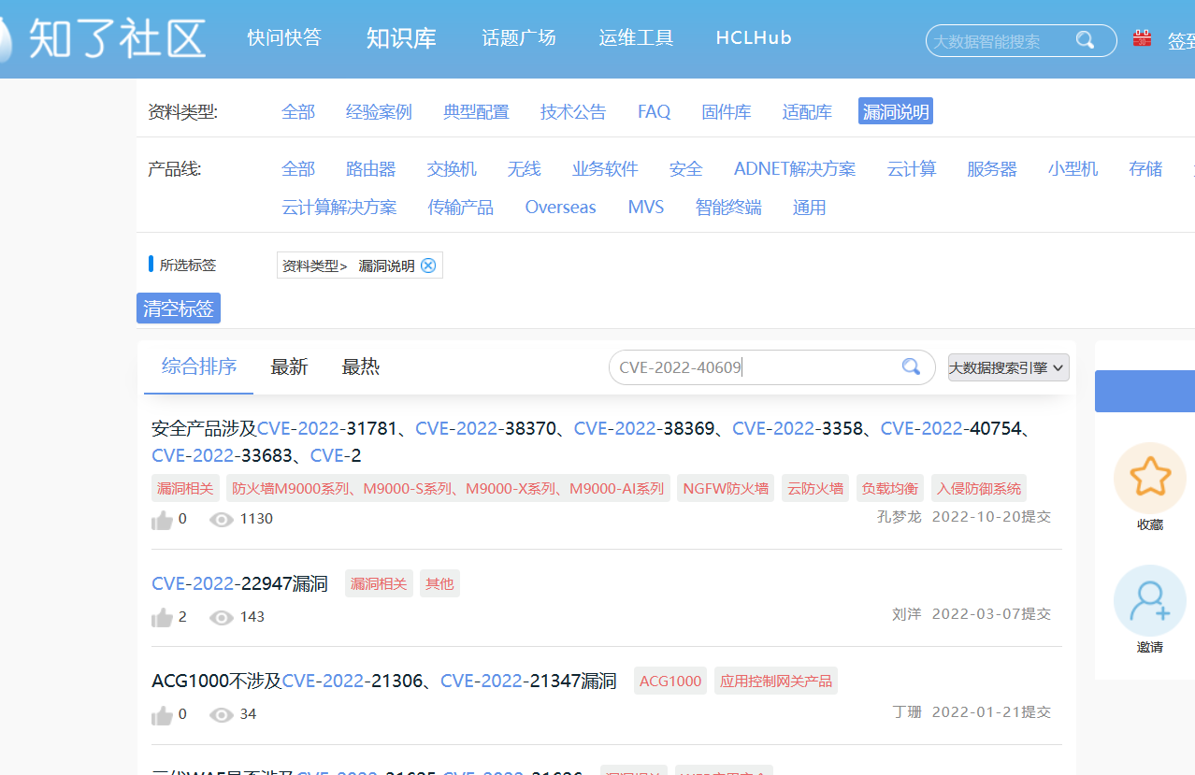1195x775 pixels.
Task: Click the NGFW防火墙 tag
Action: click(x=726, y=488)
